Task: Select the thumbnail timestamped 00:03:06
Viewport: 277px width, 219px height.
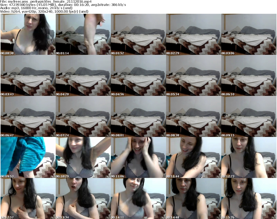Action: (249, 34)
